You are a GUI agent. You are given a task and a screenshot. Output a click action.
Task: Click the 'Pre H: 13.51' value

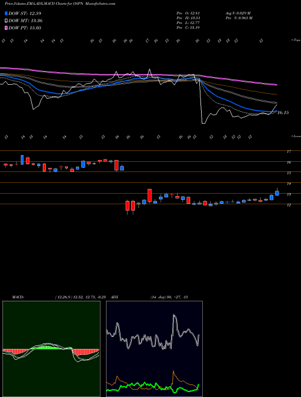point(188,18)
